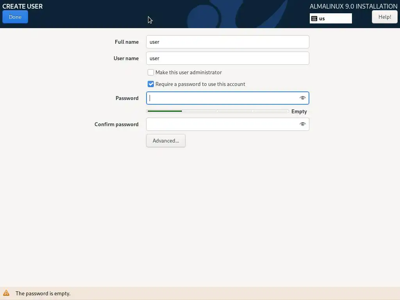The image size is (400, 300).
Task: Click the keyboard icon beside us layout
Action: (x=314, y=18)
